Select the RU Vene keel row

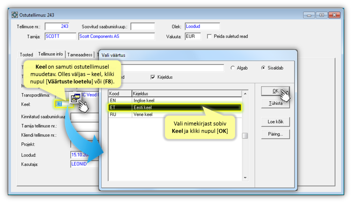click(175, 114)
